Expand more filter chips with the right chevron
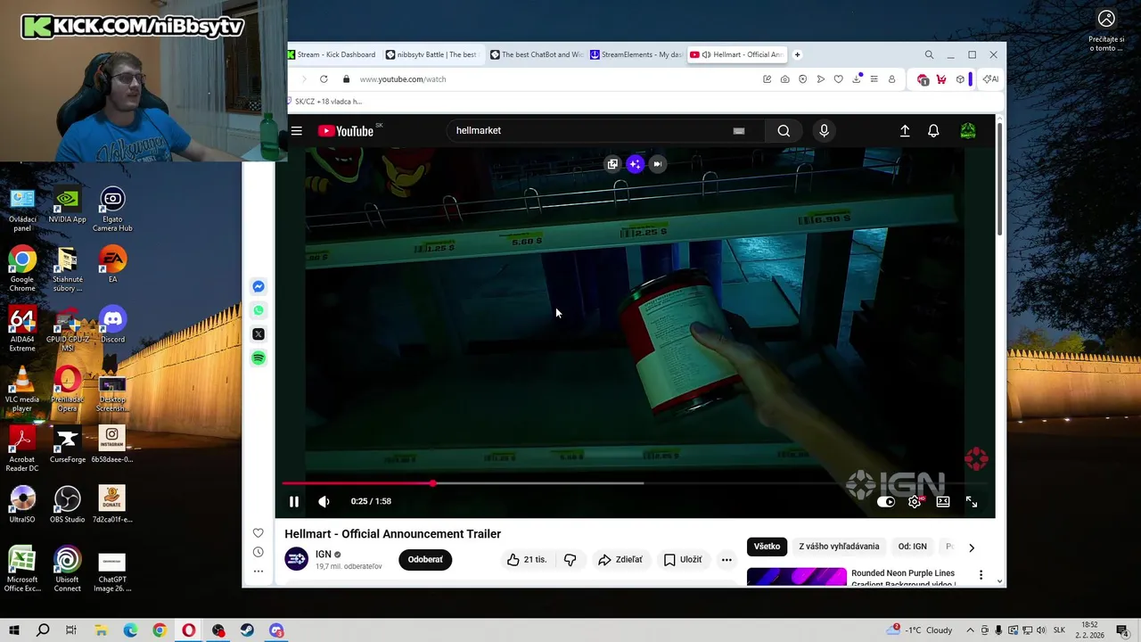The width and height of the screenshot is (1141, 642). (972, 547)
